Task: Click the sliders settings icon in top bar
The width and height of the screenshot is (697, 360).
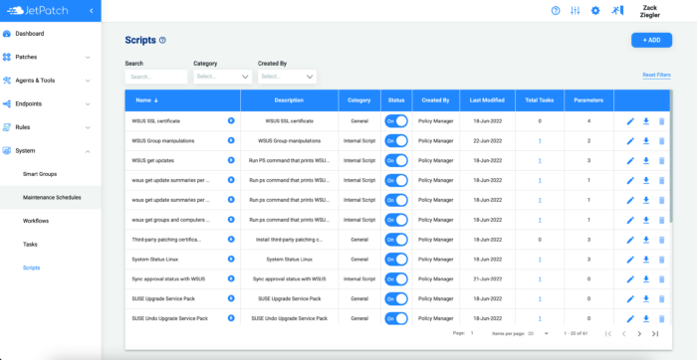Action: (x=576, y=11)
